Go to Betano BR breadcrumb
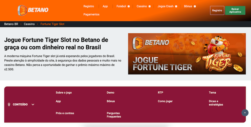This screenshot has width=251, height=127. [11, 24]
